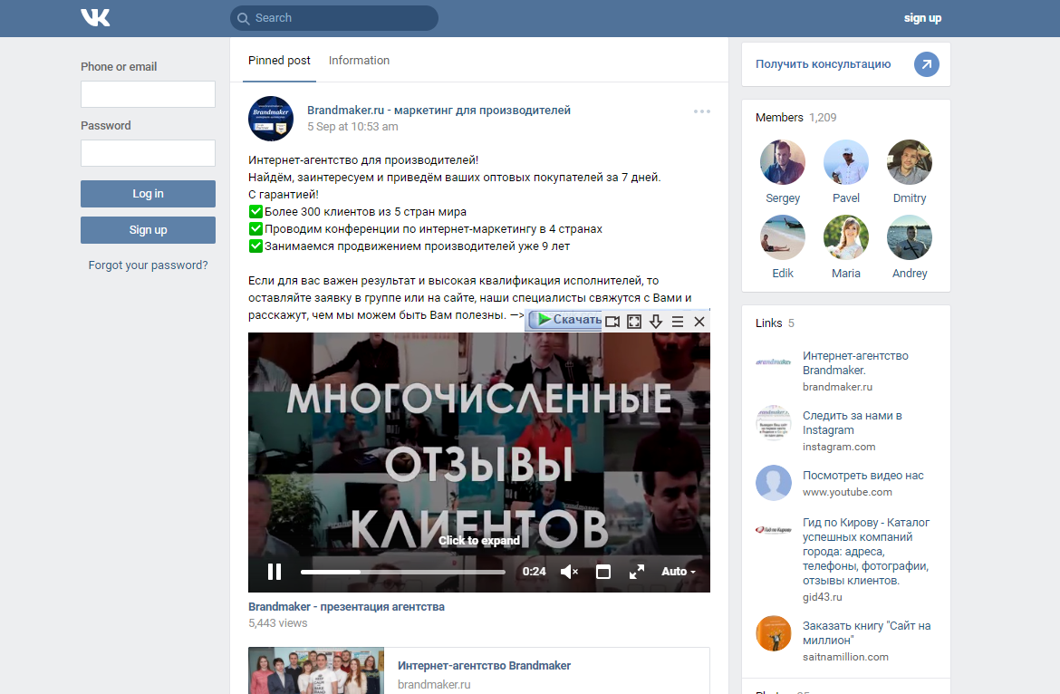This screenshot has height=694, width=1060.
Task: Open the Links heading
Action: pyautogui.click(x=768, y=323)
